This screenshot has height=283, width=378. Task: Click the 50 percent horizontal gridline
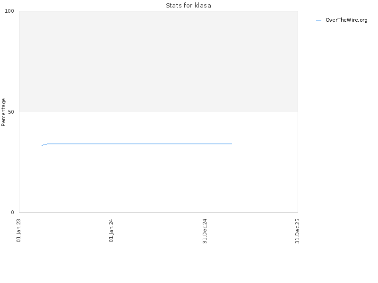pos(158,112)
